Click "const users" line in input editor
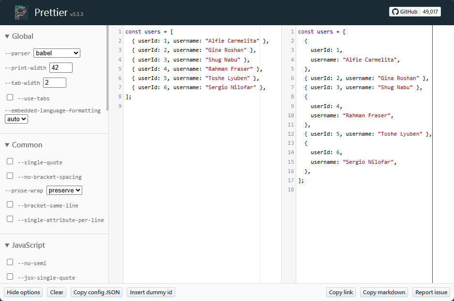This screenshot has height=301, width=454. click(x=149, y=32)
